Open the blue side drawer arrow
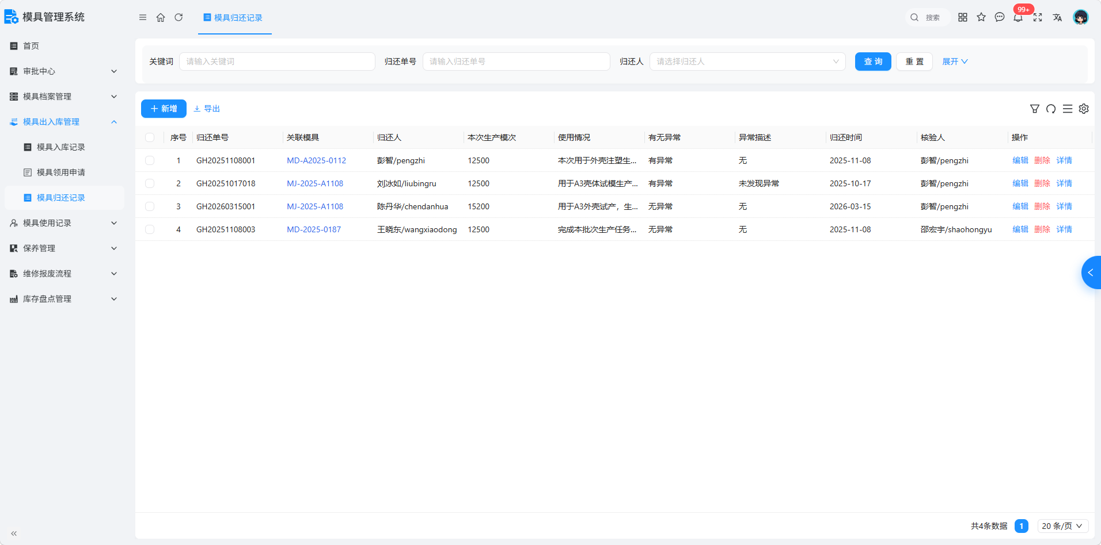The image size is (1101, 545). [x=1091, y=272]
